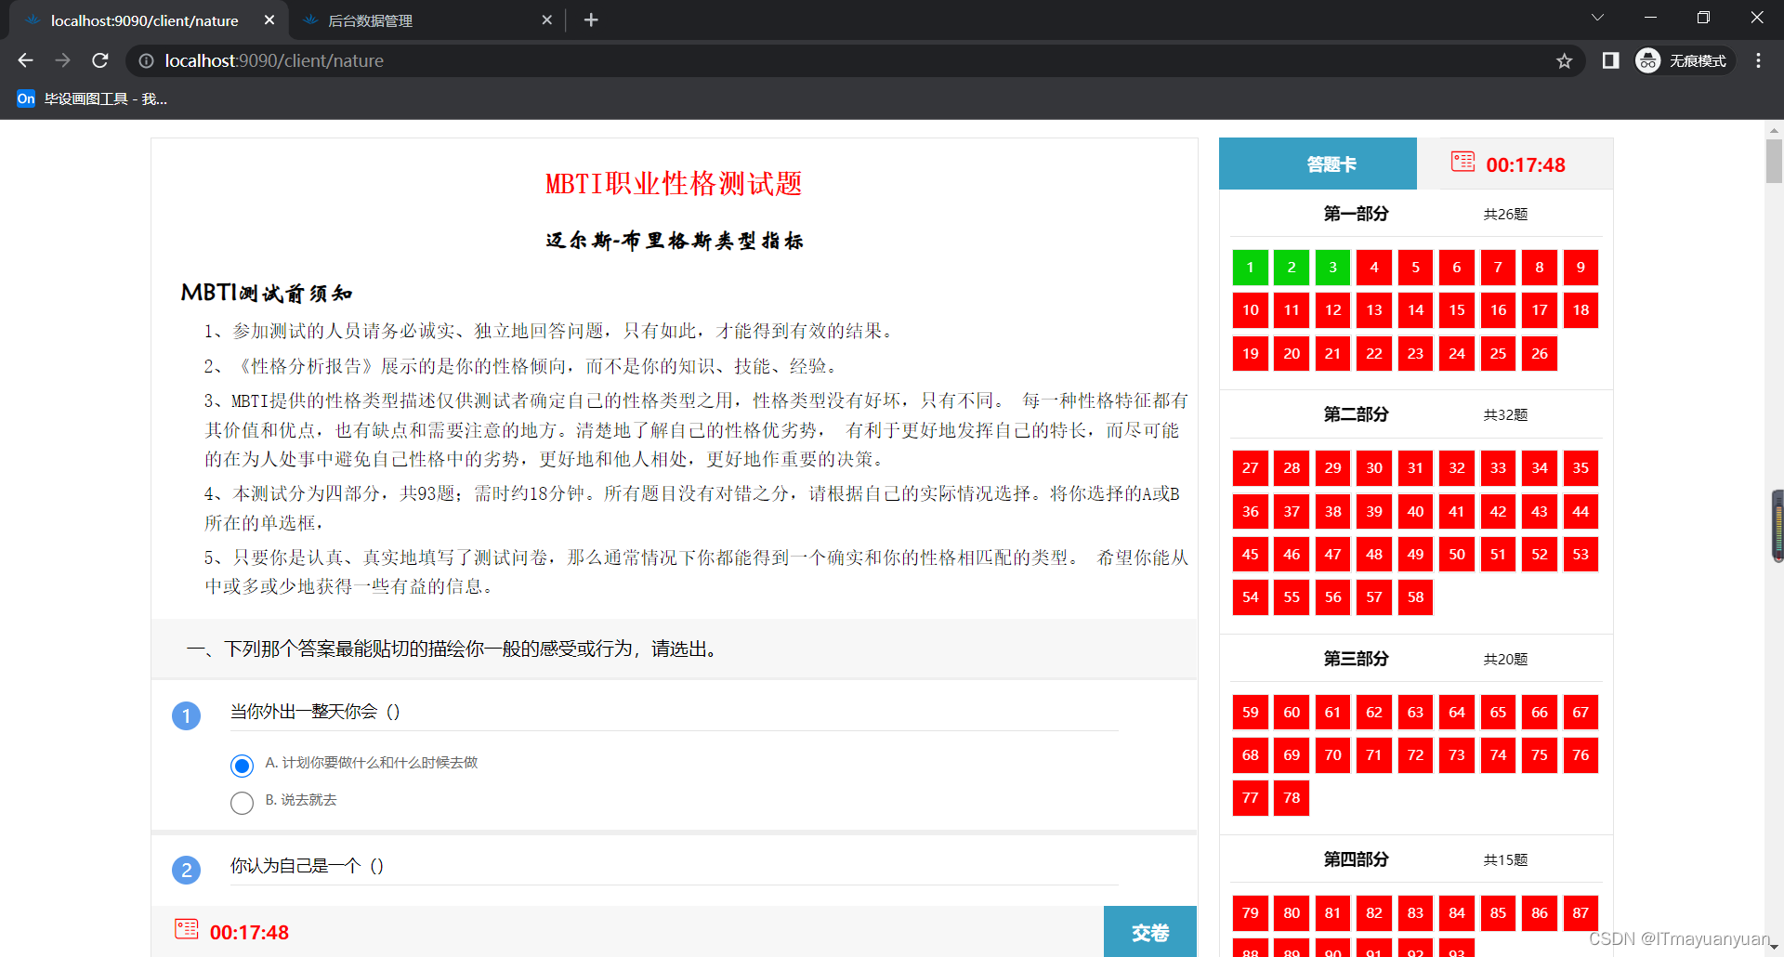The height and width of the screenshot is (957, 1784).
Task: Submit the test with 交卷 button
Action: point(1150,932)
